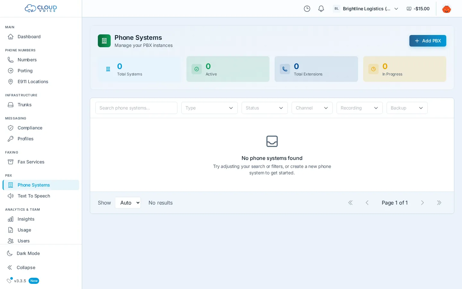462x289 pixels.
Task: Click the Active checkmark stat icon
Action: pos(197,69)
